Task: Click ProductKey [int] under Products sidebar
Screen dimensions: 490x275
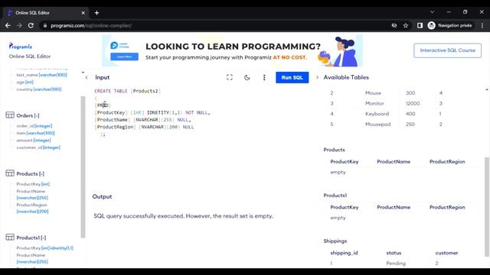Action: pos(33,184)
